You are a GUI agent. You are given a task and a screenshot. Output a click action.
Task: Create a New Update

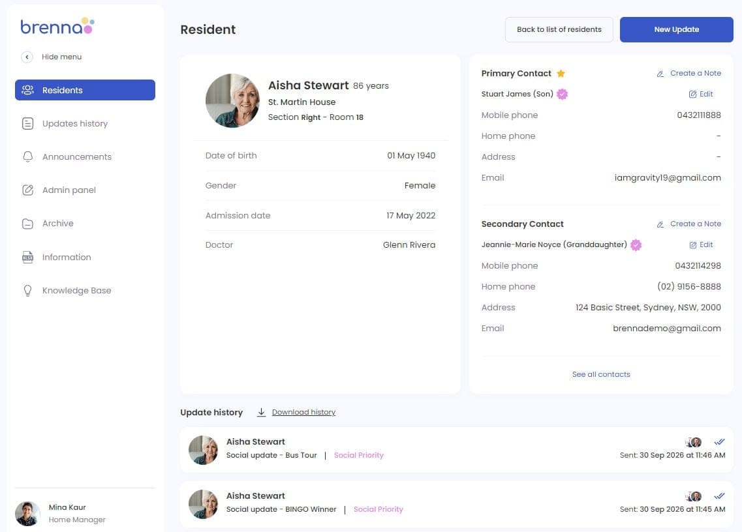pos(676,29)
